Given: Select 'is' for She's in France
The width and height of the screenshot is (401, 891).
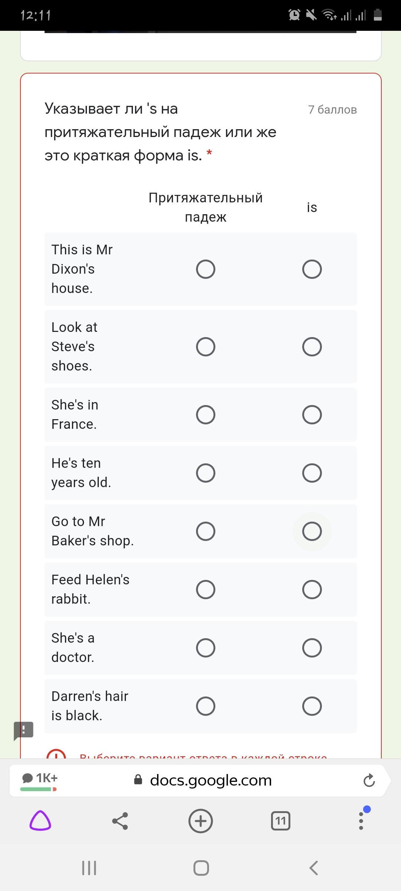Looking at the screenshot, I should pos(312,415).
